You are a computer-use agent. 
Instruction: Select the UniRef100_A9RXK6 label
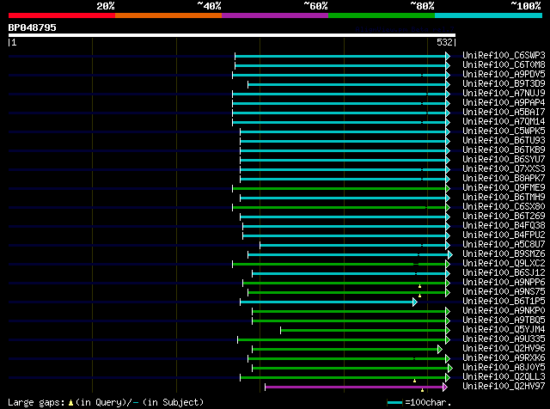[504, 358]
